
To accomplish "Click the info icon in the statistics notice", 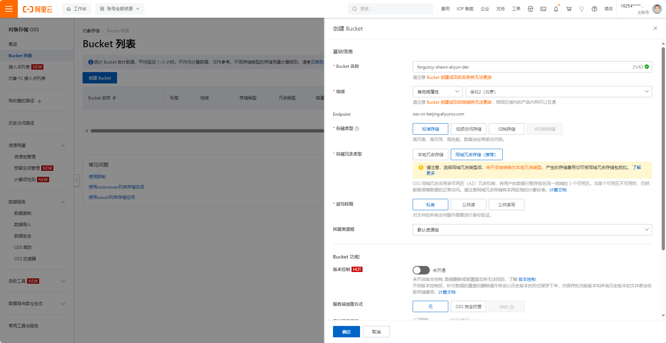I will click(91, 62).
